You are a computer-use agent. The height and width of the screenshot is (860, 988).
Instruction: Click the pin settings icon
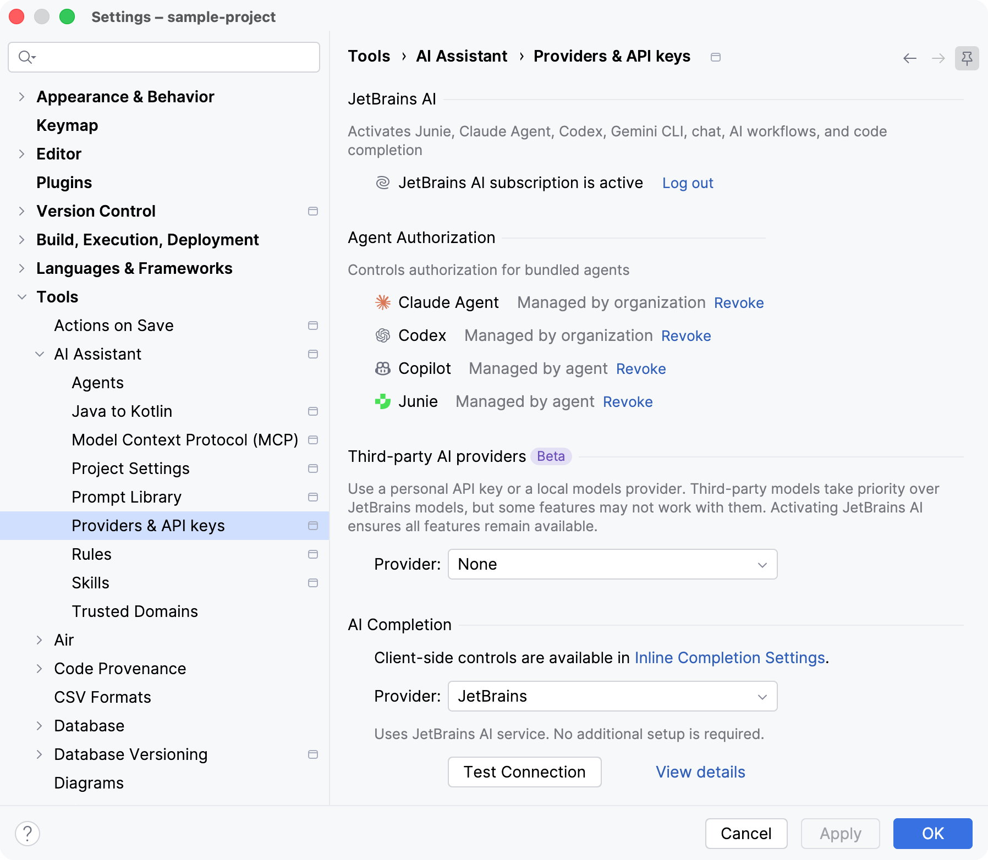(967, 58)
